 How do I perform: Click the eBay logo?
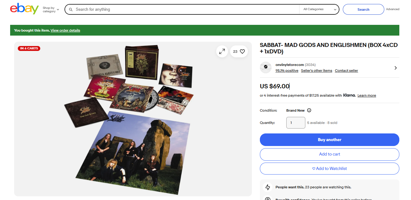(24, 9)
